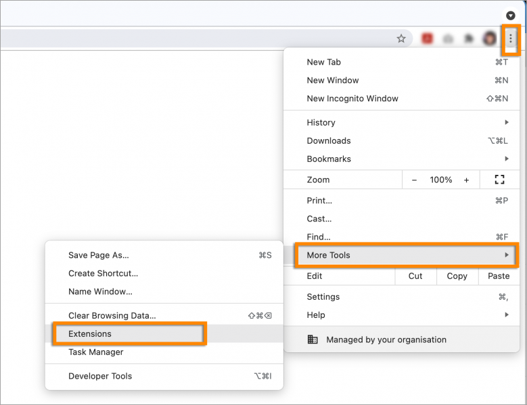Choose Print... from the menu
Screen dimensions: 527x405
[x=402, y=200]
